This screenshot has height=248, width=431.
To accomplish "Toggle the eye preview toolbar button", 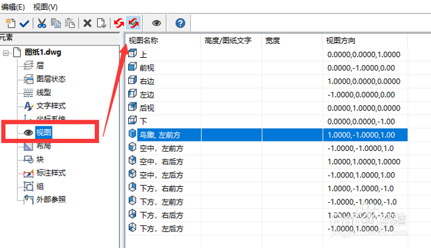I will tap(157, 23).
